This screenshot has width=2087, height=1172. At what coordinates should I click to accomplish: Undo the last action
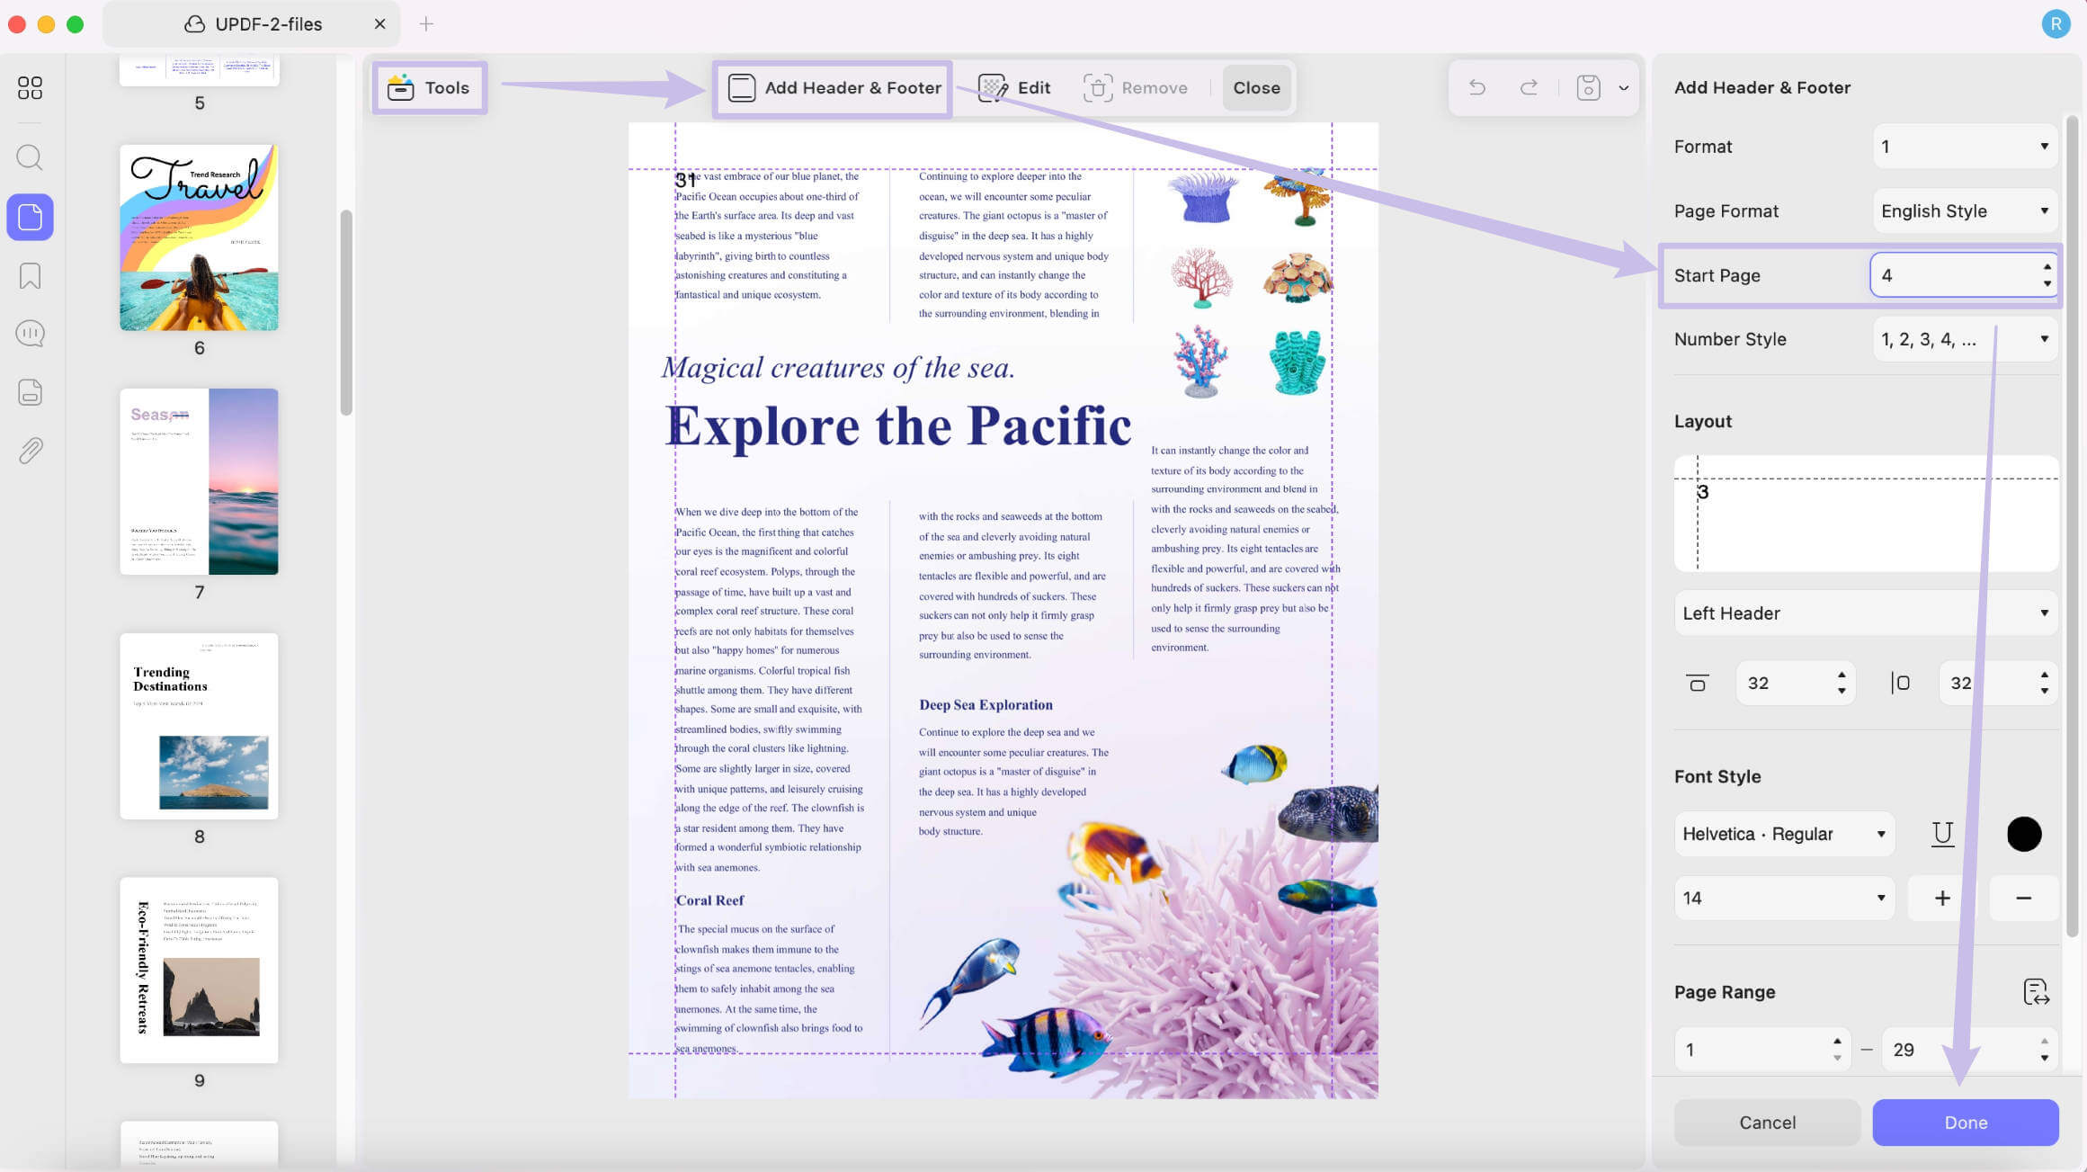(1476, 87)
